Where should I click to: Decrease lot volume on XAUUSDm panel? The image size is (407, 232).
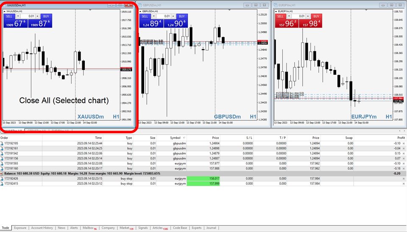coord(18,16)
